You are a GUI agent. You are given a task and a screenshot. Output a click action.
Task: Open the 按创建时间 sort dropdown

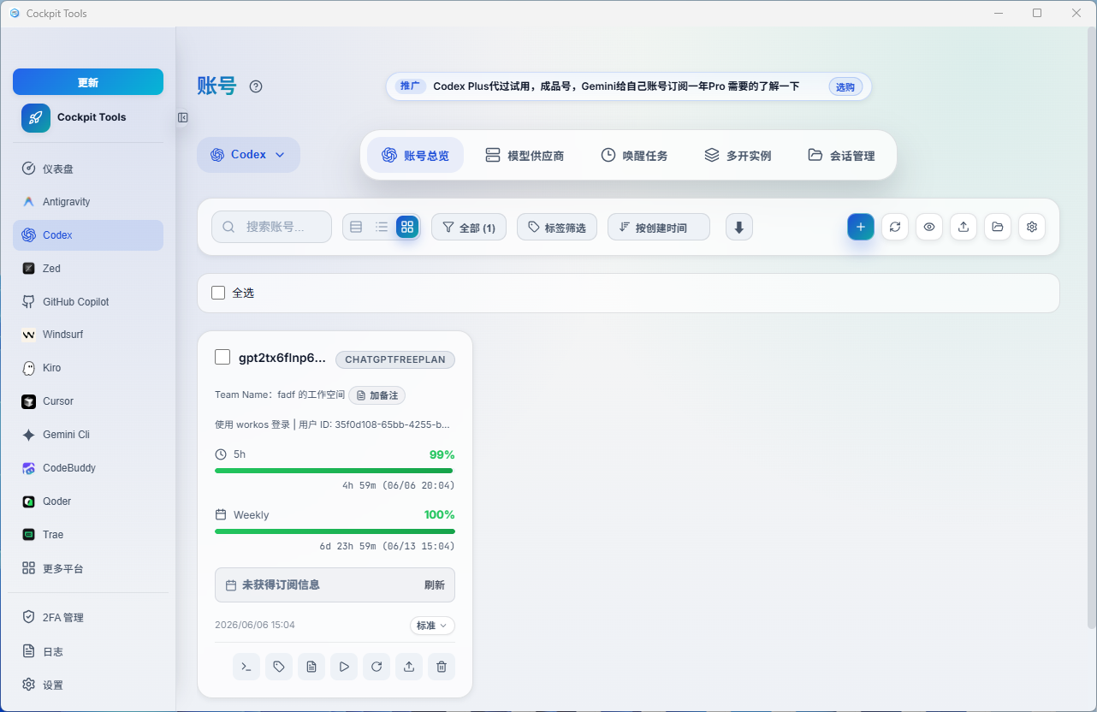pos(659,227)
